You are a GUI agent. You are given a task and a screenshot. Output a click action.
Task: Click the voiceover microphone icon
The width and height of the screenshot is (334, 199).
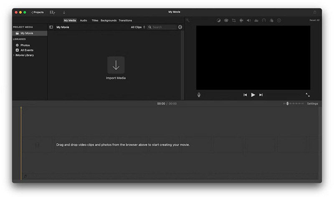pos(199,95)
